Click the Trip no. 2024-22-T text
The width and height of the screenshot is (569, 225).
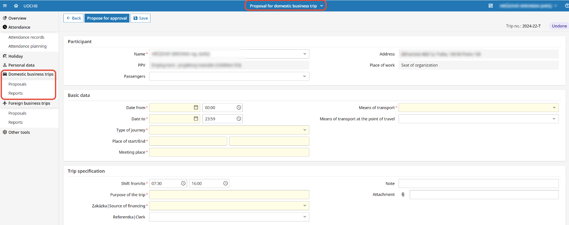[523, 26]
